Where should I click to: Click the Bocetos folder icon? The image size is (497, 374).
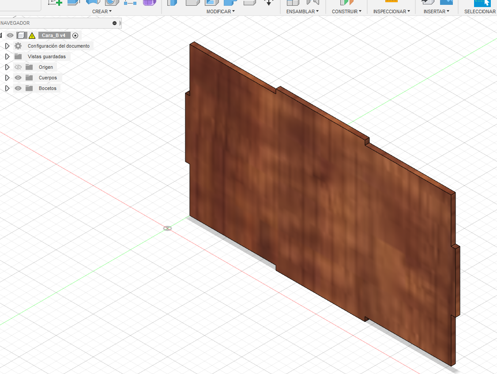click(x=29, y=88)
